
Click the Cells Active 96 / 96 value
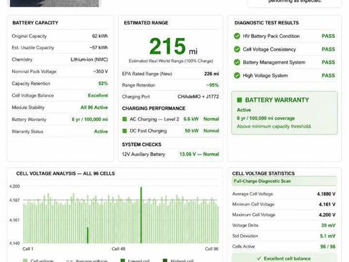[x=328, y=246]
